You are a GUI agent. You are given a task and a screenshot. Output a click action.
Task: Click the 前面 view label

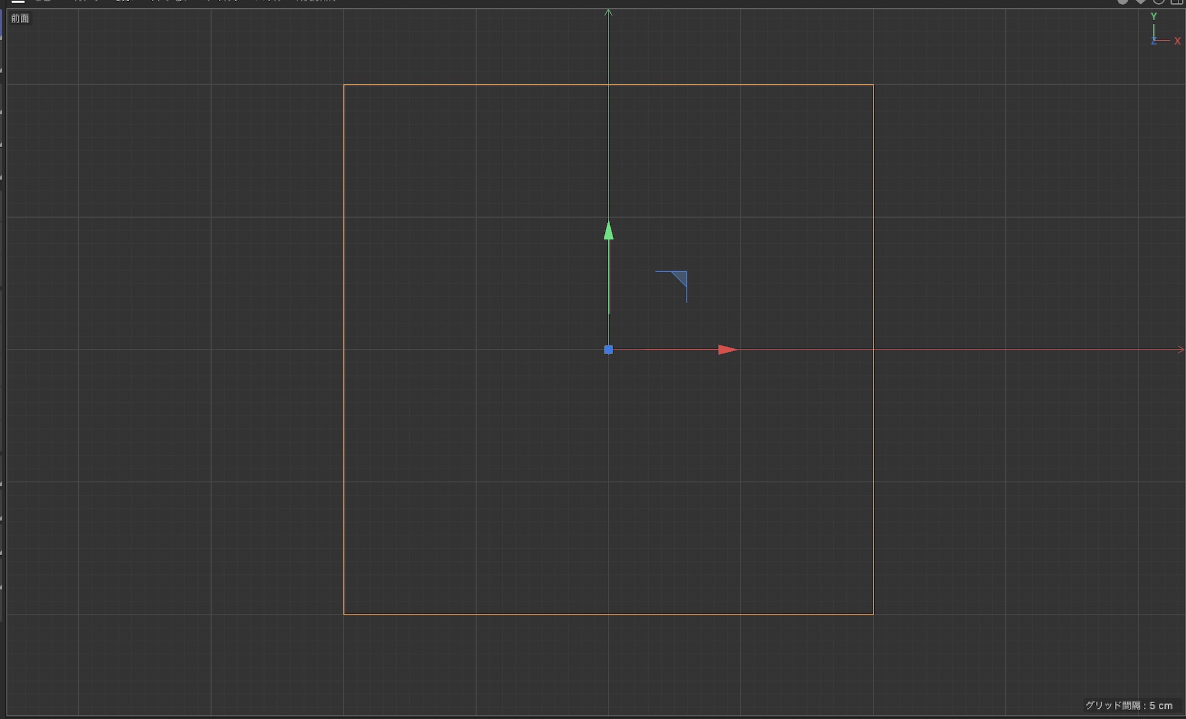coord(20,18)
